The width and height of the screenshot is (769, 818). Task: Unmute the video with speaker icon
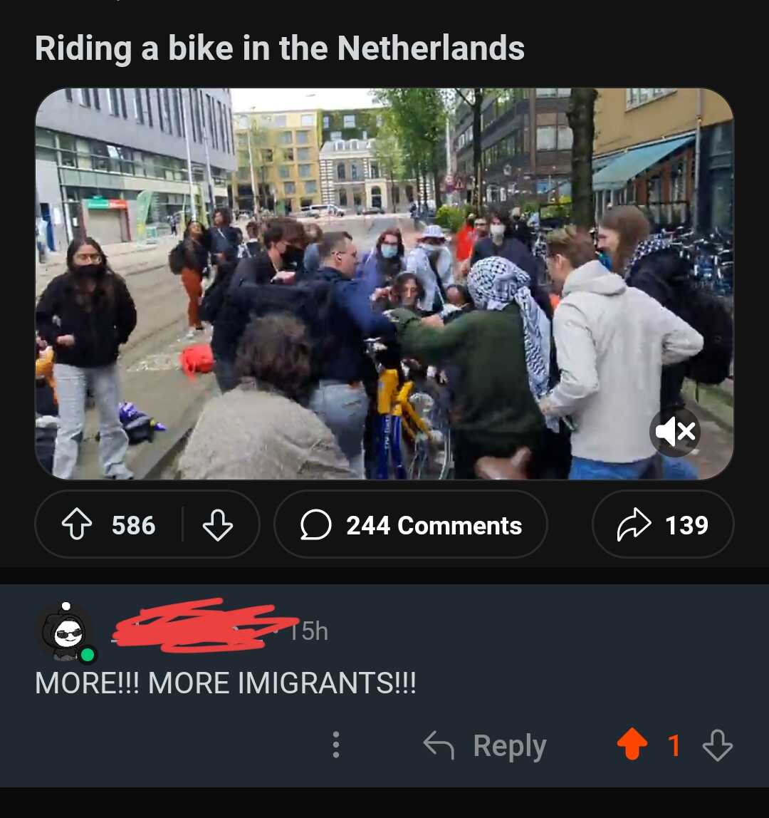[674, 432]
